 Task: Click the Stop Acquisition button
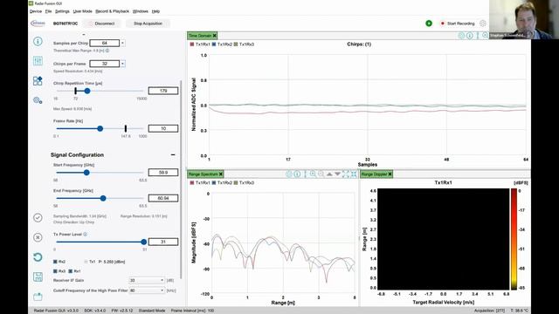[x=148, y=24]
